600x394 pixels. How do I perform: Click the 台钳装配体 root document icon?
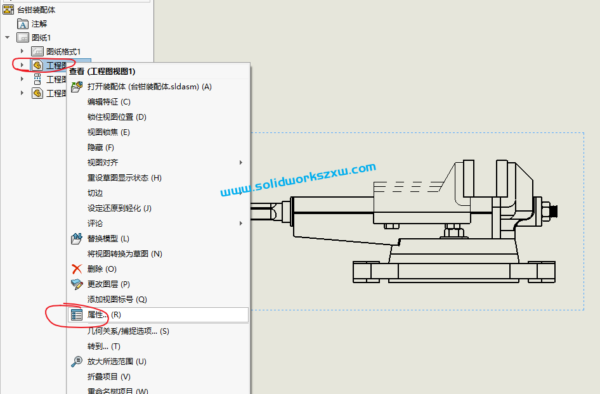coord(8,10)
